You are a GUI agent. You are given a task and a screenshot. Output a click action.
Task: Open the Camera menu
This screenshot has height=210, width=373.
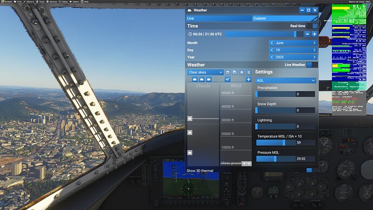click(x=75, y=2)
